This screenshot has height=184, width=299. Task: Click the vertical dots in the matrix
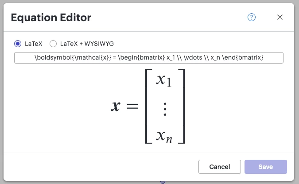(x=165, y=109)
